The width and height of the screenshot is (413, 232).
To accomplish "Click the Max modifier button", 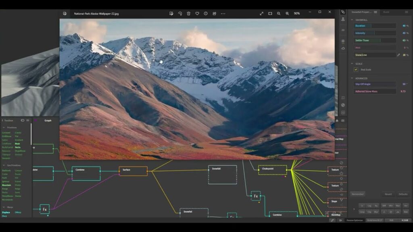I will [398, 205].
